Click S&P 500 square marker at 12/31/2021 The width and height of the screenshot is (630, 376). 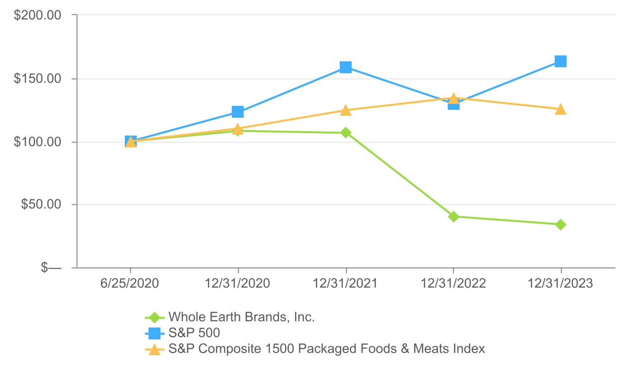pyautogui.click(x=346, y=67)
